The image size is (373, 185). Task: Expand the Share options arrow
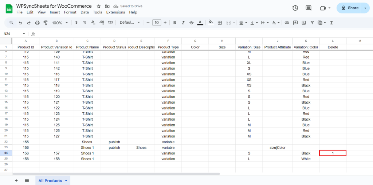(365, 8)
